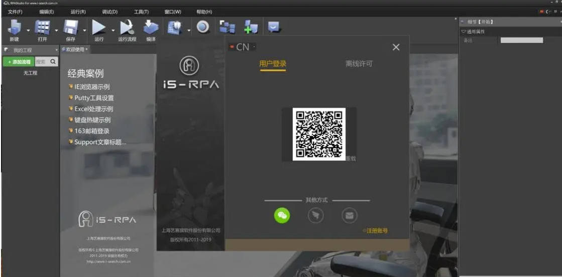
Task: Click the 编译 (Compile) toolbar icon
Action: click(151, 28)
